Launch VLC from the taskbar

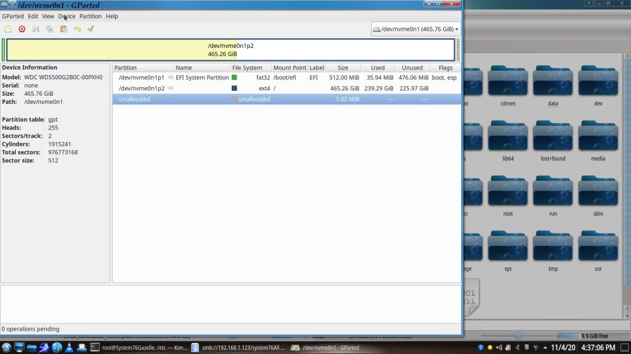(x=69, y=347)
